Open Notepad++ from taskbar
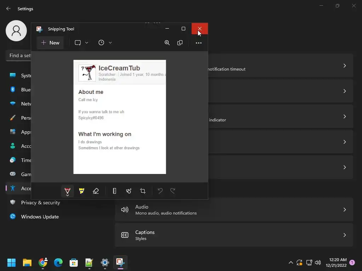 [x=89, y=263]
